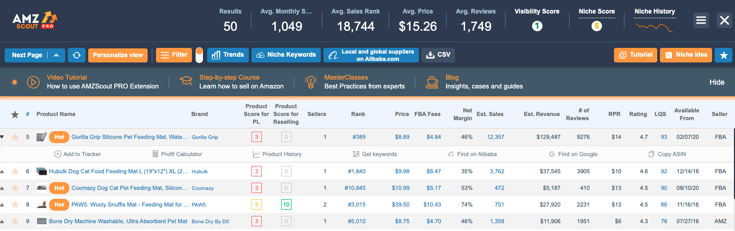
Task: Click the Bone Dry product thumbnail
Action: coord(42,221)
